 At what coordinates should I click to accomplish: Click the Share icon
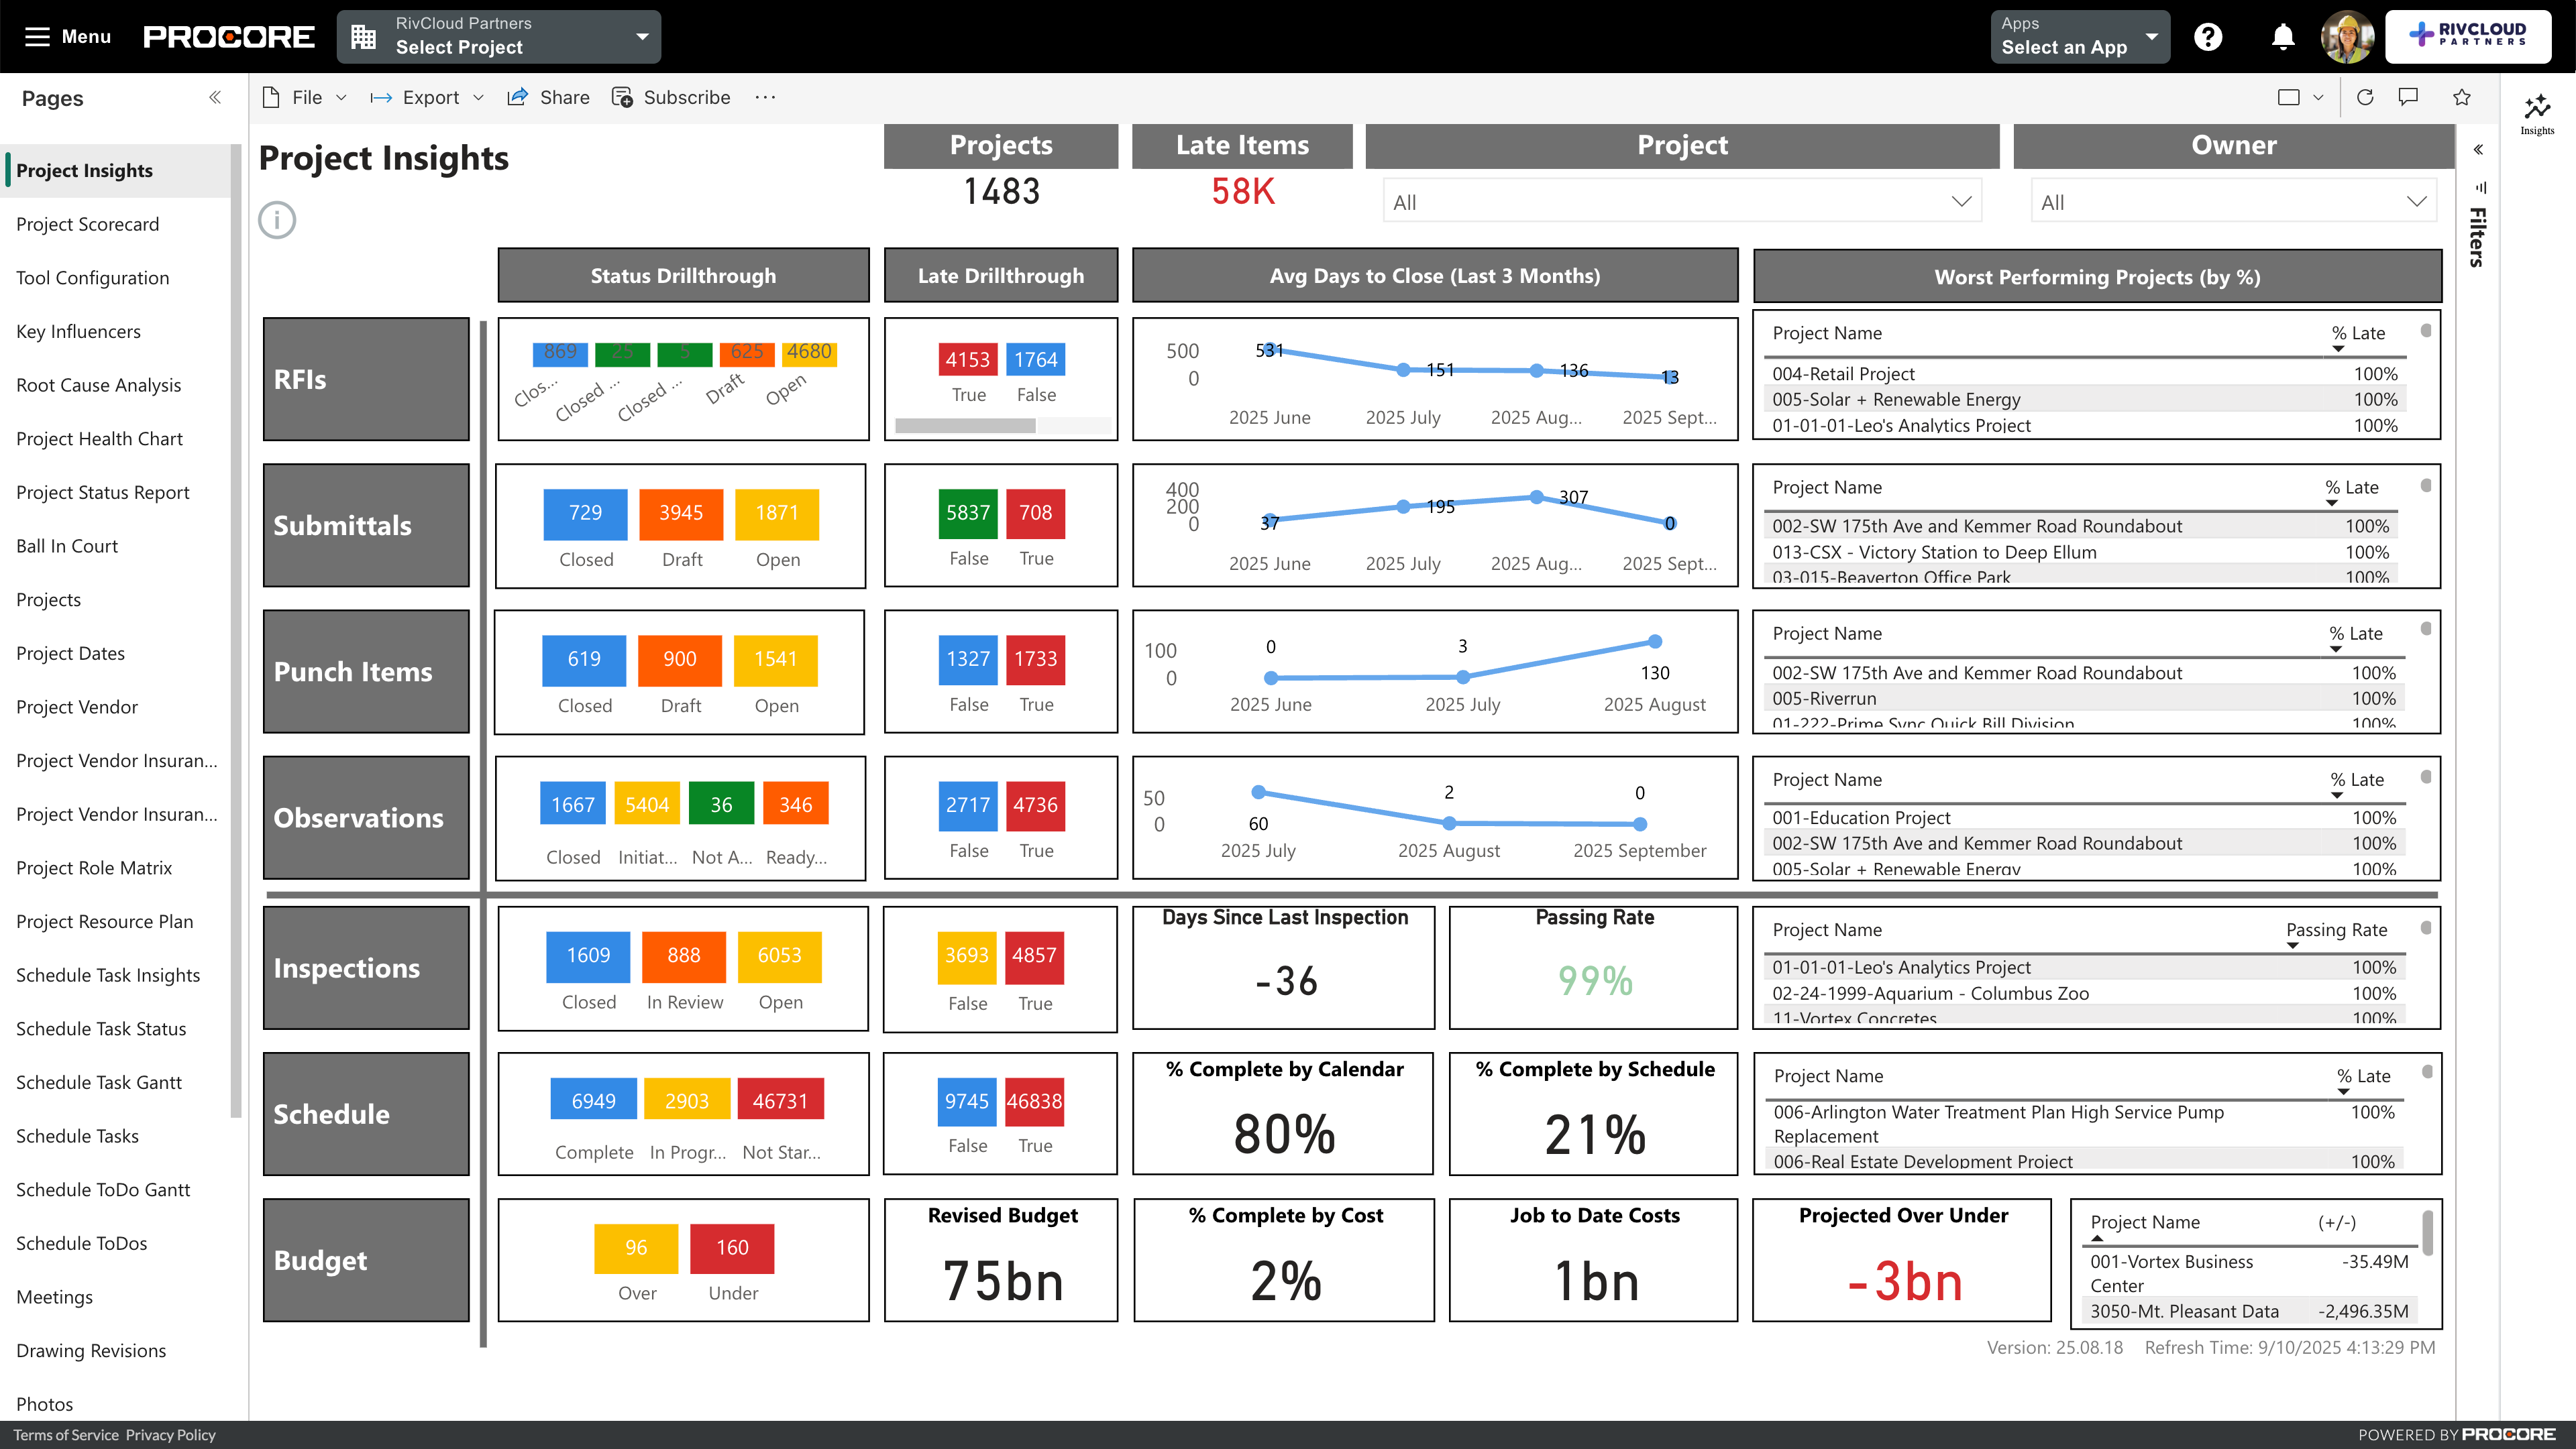(x=517, y=97)
